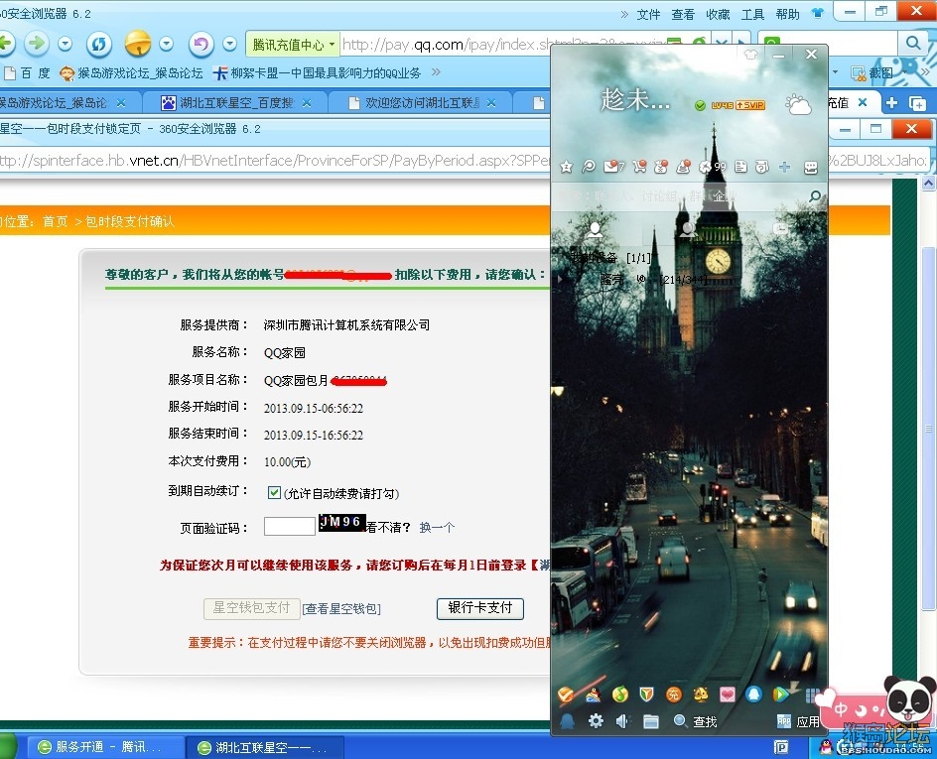This screenshot has height=759, width=937.
Task: Open QQ system settings gear icon
Action: coord(596,721)
